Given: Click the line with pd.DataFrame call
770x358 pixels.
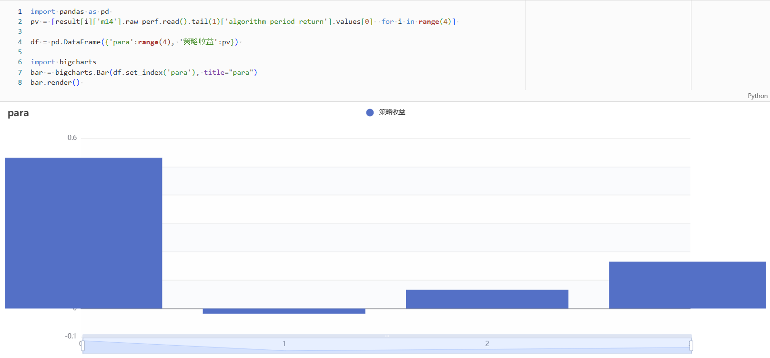Looking at the screenshot, I should [x=133, y=42].
